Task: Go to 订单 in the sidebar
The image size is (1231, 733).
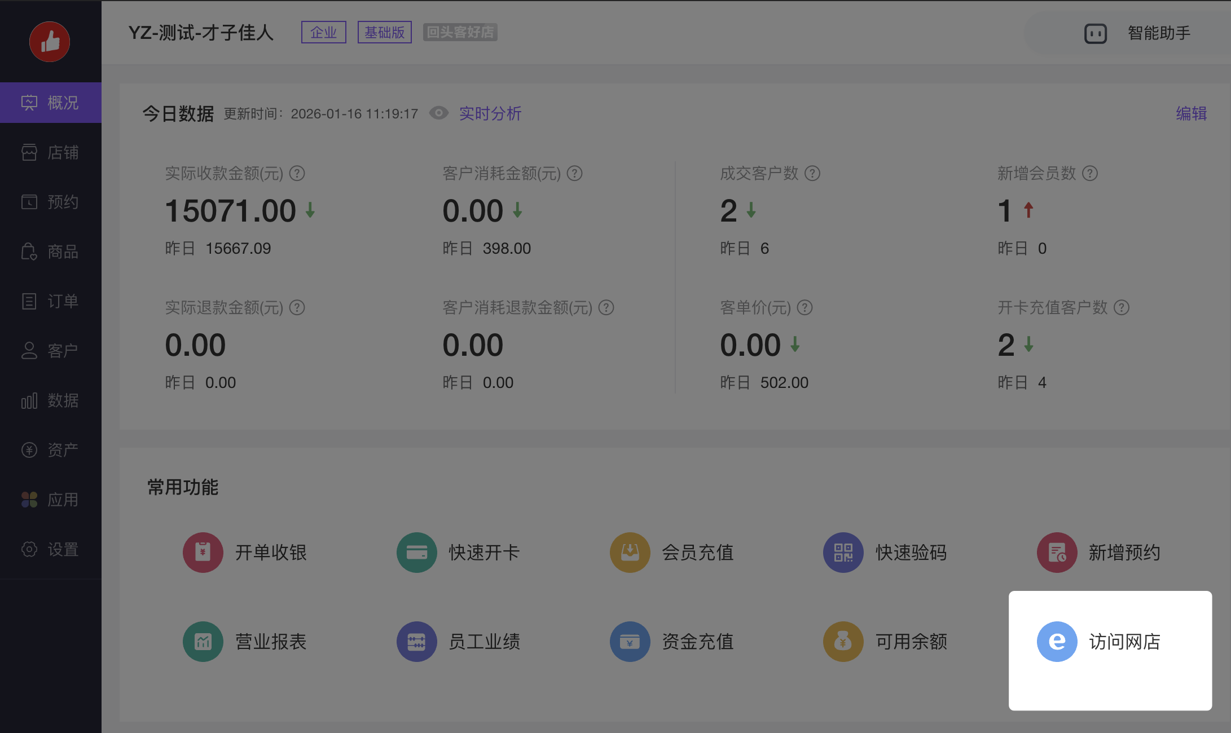Action: point(50,301)
